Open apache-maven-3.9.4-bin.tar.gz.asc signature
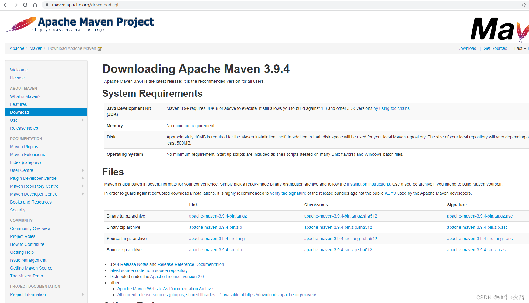Screen dimensions: 529x303 (x=480, y=216)
